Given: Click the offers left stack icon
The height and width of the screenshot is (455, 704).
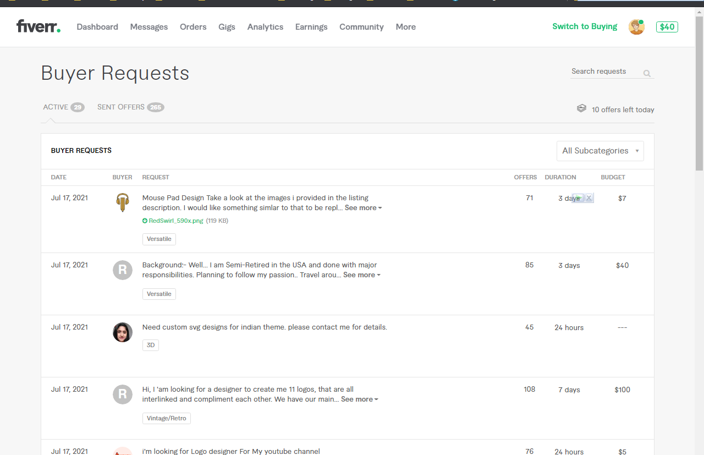Looking at the screenshot, I should pos(581,109).
